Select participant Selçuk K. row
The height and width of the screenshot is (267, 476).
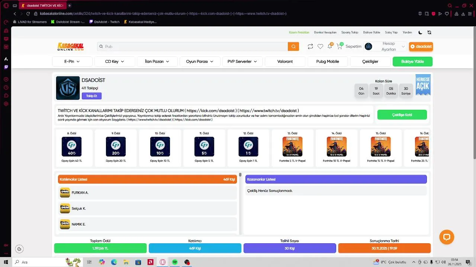[148, 208]
